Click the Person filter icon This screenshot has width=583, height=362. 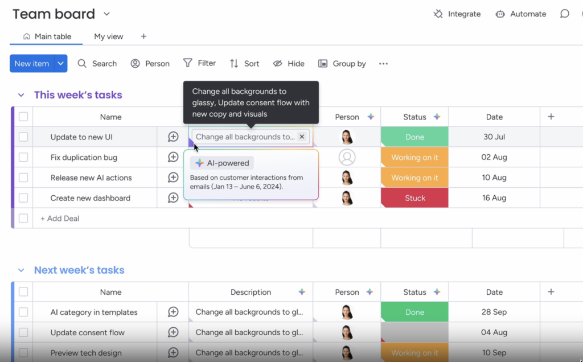pos(135,64)
